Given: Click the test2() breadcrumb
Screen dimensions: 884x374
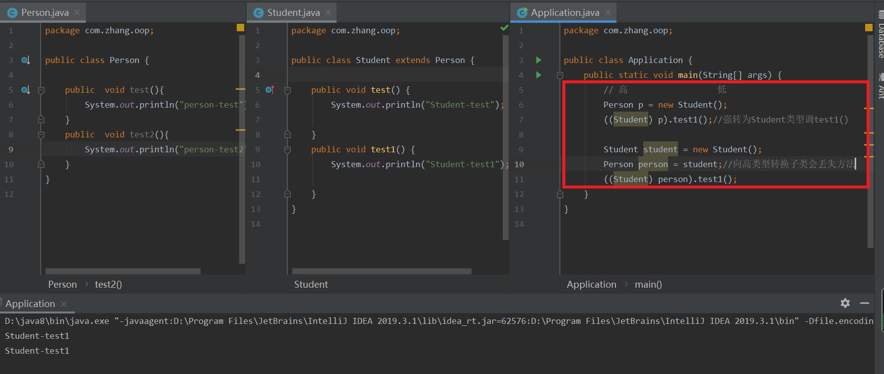Looking at the screenshot, I should 108,284.
